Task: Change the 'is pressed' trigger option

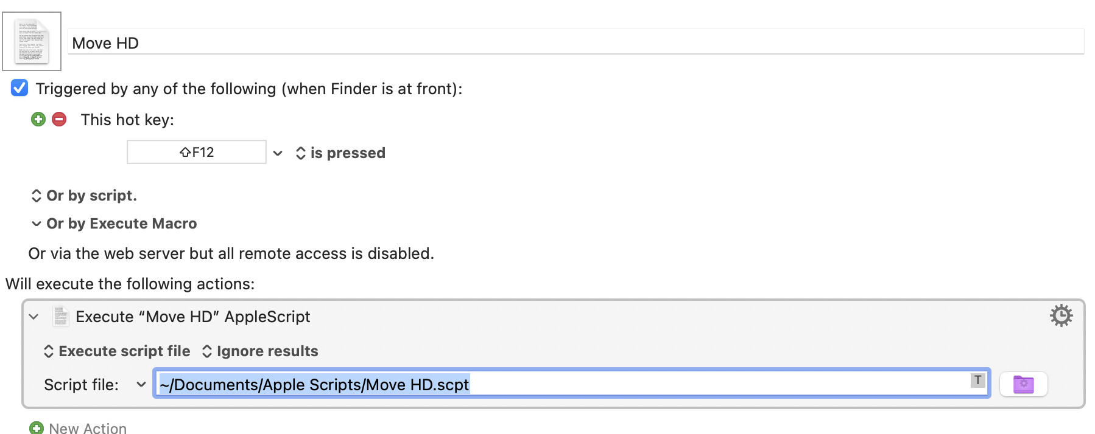Action: pos(341,153)
